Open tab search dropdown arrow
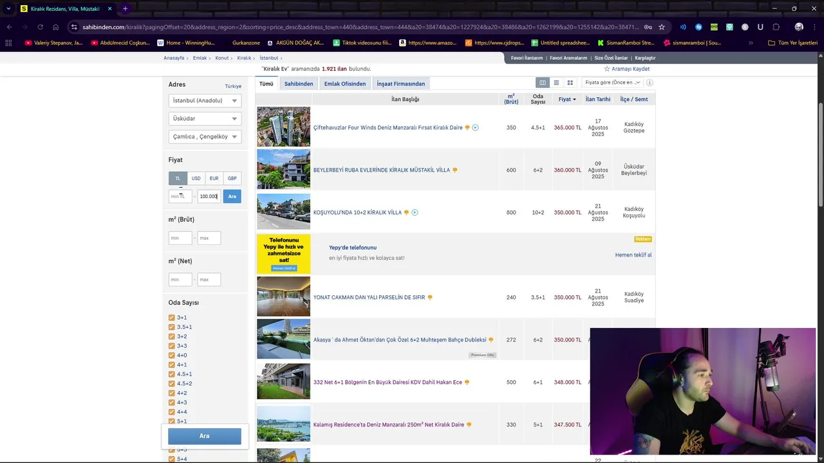The width and height of the screenshot is (824, 463). point(8,8)
